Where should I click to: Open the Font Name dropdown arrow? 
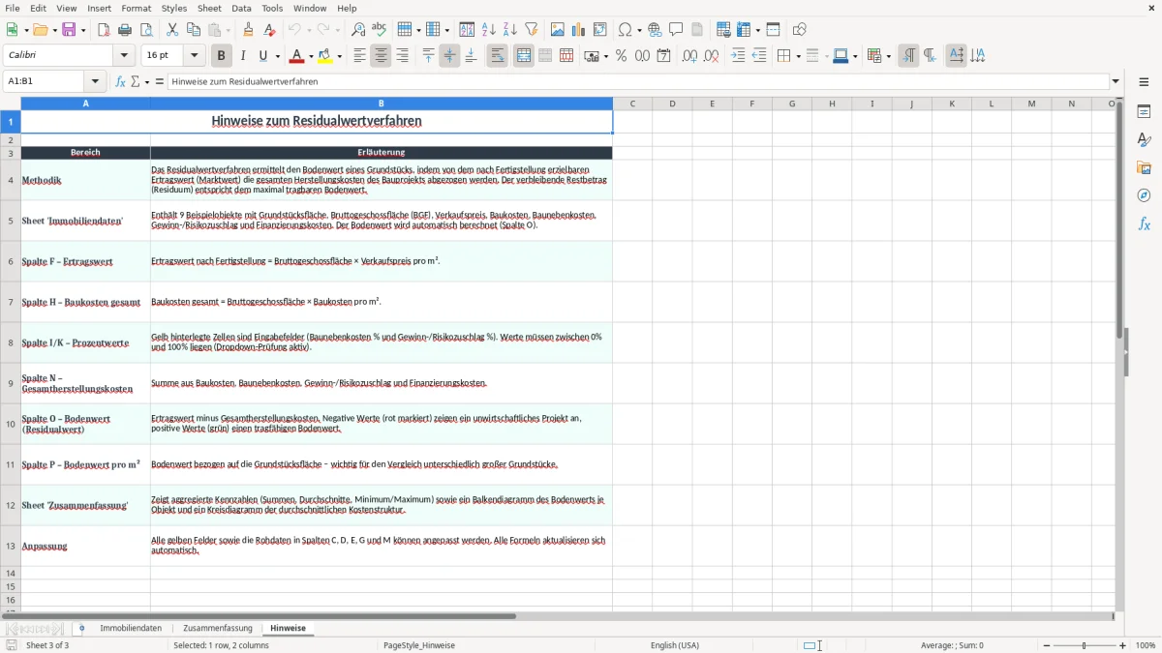(x=126, y=56)
